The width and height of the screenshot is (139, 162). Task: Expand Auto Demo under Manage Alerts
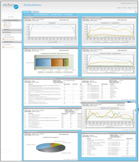coord(3,45)
